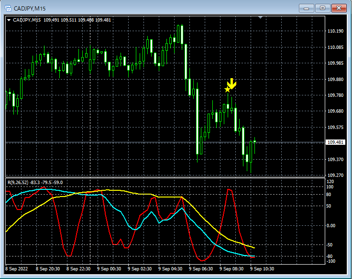Click the CADJPY,M15 OHLC header text

(62, 20)
